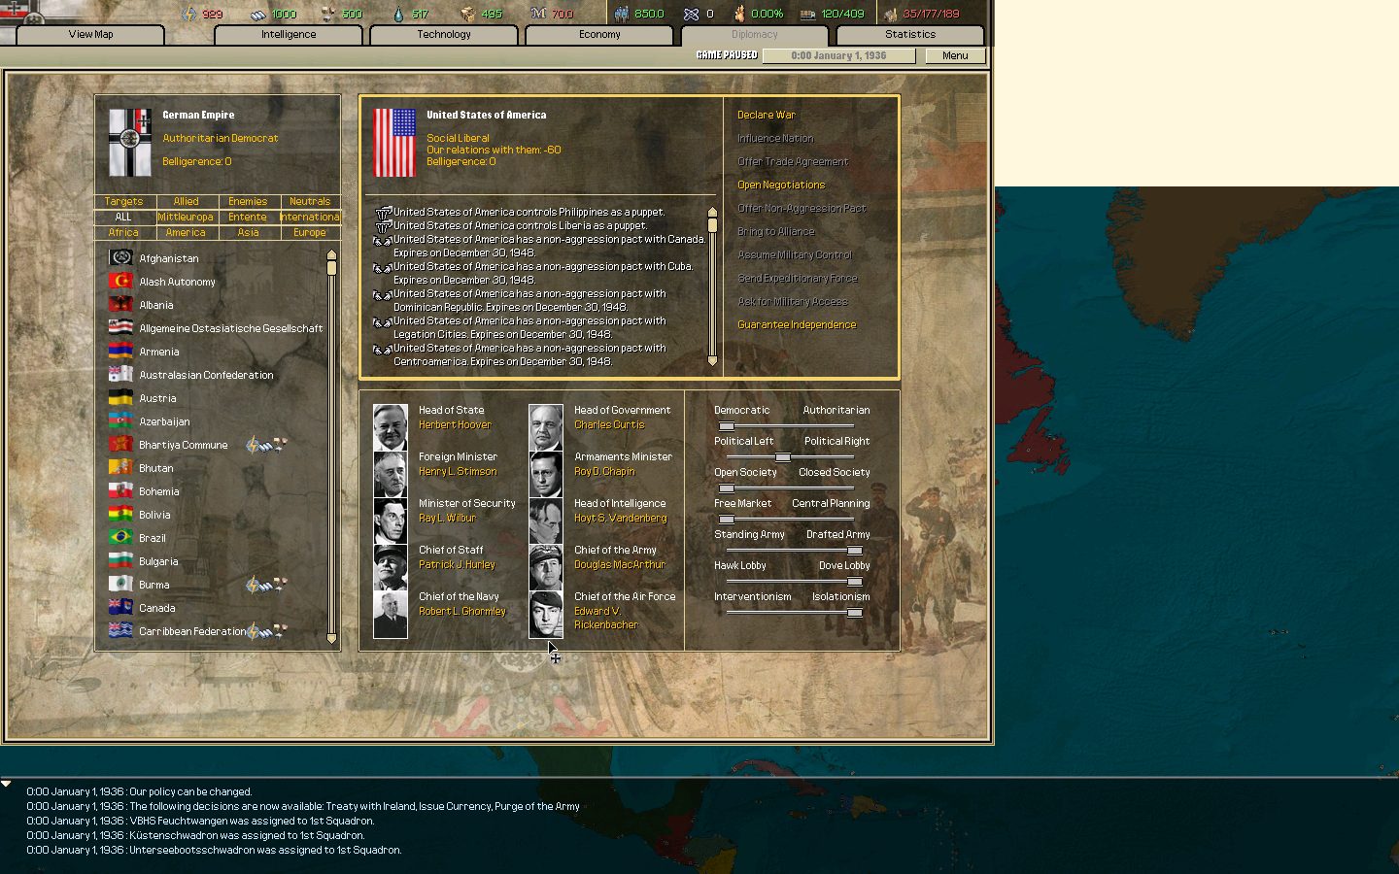Image resolution: width=1399 pixels, height=874 pixels.
Task: Toggle the Europe region filter
Action: 310,232
